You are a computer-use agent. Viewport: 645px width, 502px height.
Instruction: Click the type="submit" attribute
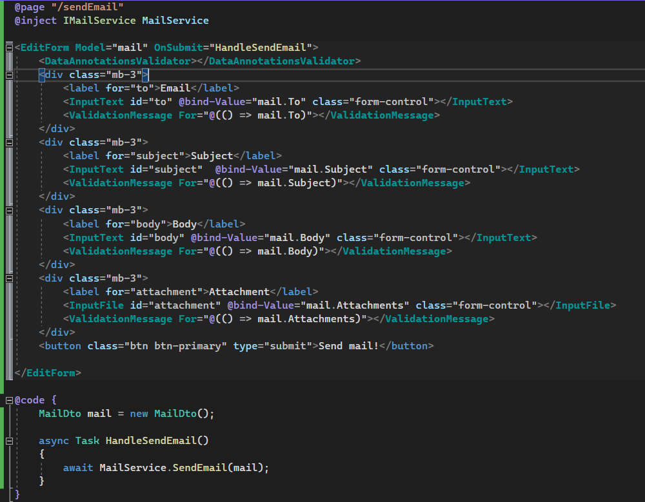tap(273, 347)
